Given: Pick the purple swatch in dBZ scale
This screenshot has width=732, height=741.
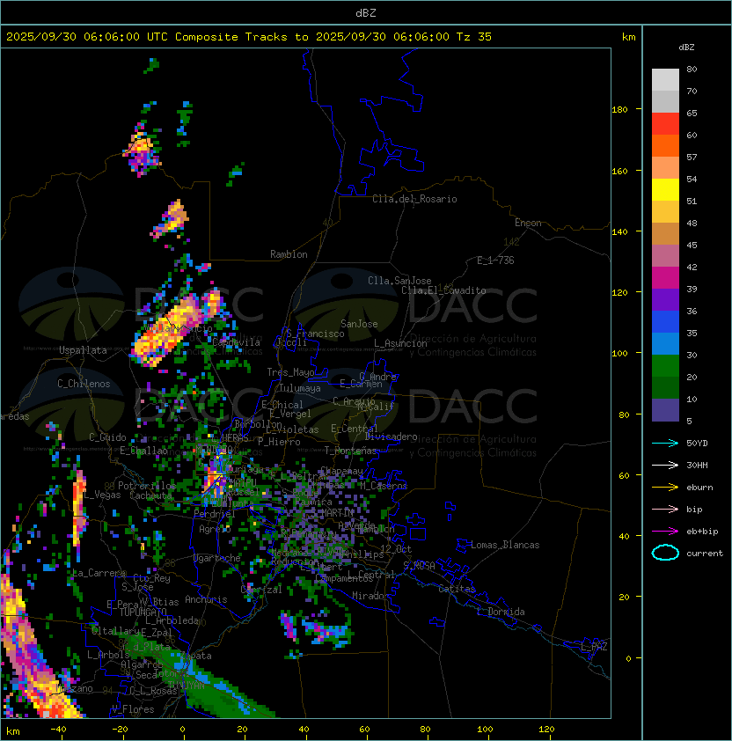Looking at the screenshot, I should pyautogui.click(x=665, y=300).
